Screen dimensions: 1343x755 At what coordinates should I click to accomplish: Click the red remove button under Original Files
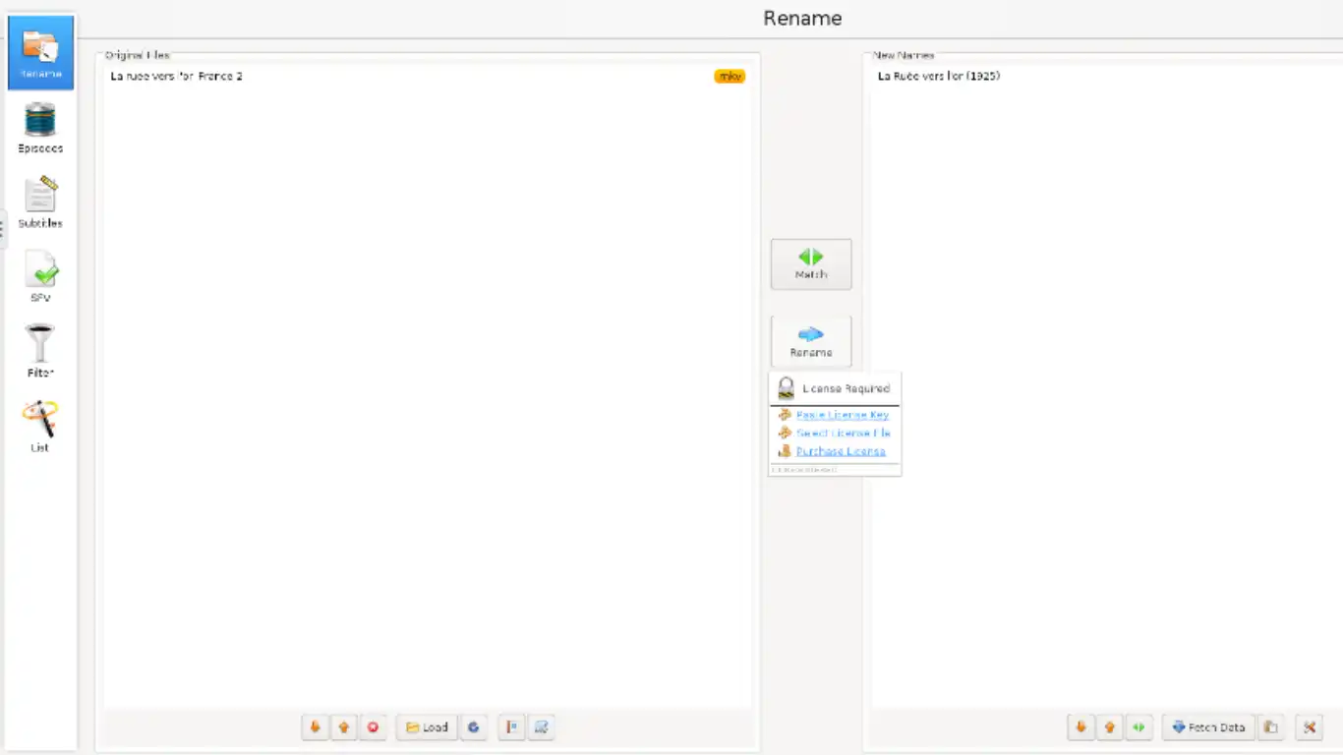click(x=373, y=727)
